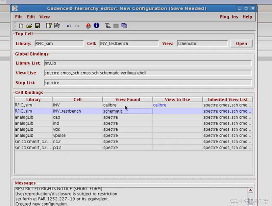Click the red update/recompute hierarchy icon
272x206 pixels.
88,26
